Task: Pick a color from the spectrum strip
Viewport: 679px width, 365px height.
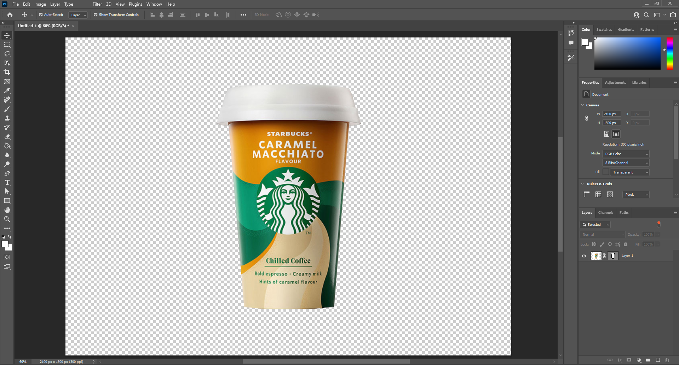Action: [669, 53]
